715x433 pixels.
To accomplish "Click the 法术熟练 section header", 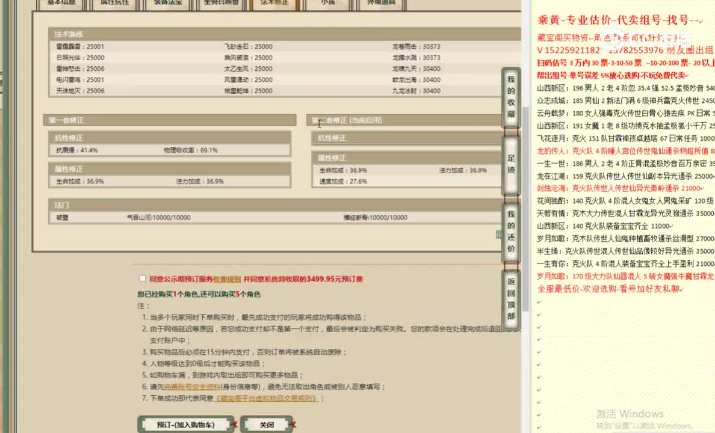I will pyautogui.click(x=285, y=34).
